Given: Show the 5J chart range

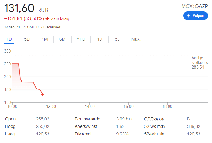Looking at the screenshot, I should (117, 39).
